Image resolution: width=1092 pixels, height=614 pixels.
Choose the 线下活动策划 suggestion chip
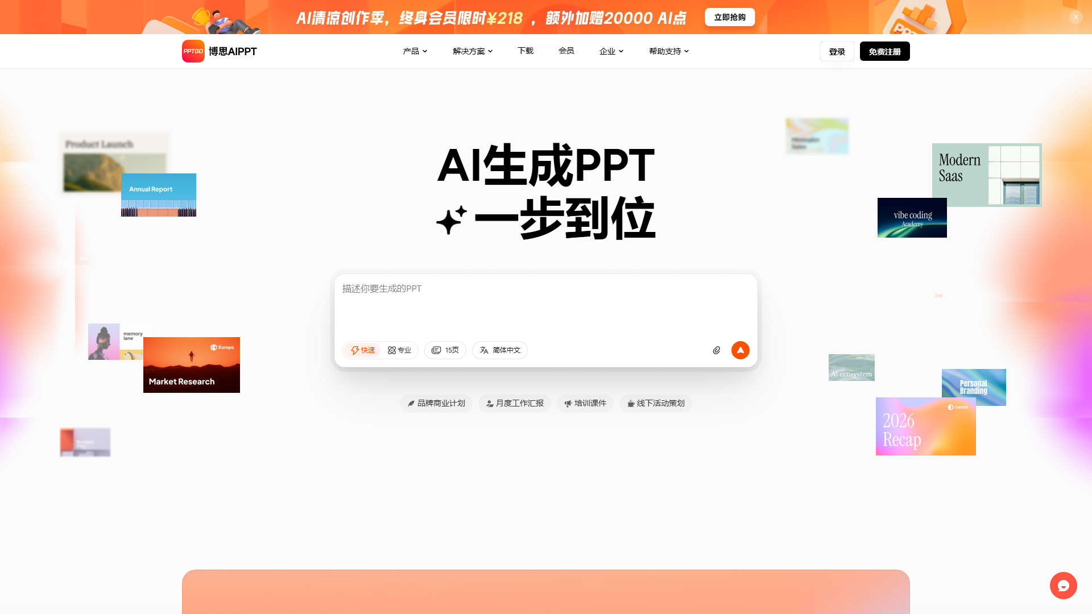point(656,403)
